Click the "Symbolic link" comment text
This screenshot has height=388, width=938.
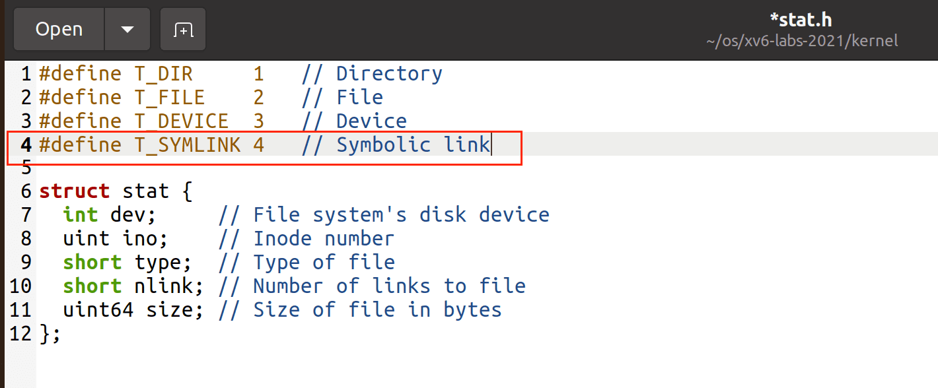coord(413,145)
